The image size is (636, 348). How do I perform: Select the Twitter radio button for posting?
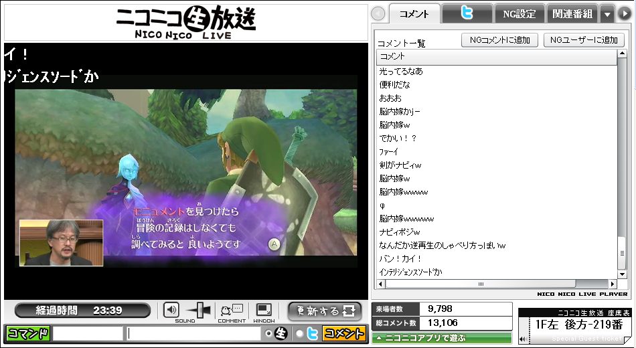pyautogui.click(x=299, y=333)
